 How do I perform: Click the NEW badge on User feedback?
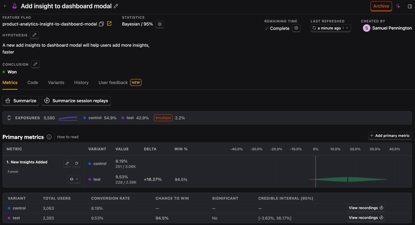(x=136, y=83)
